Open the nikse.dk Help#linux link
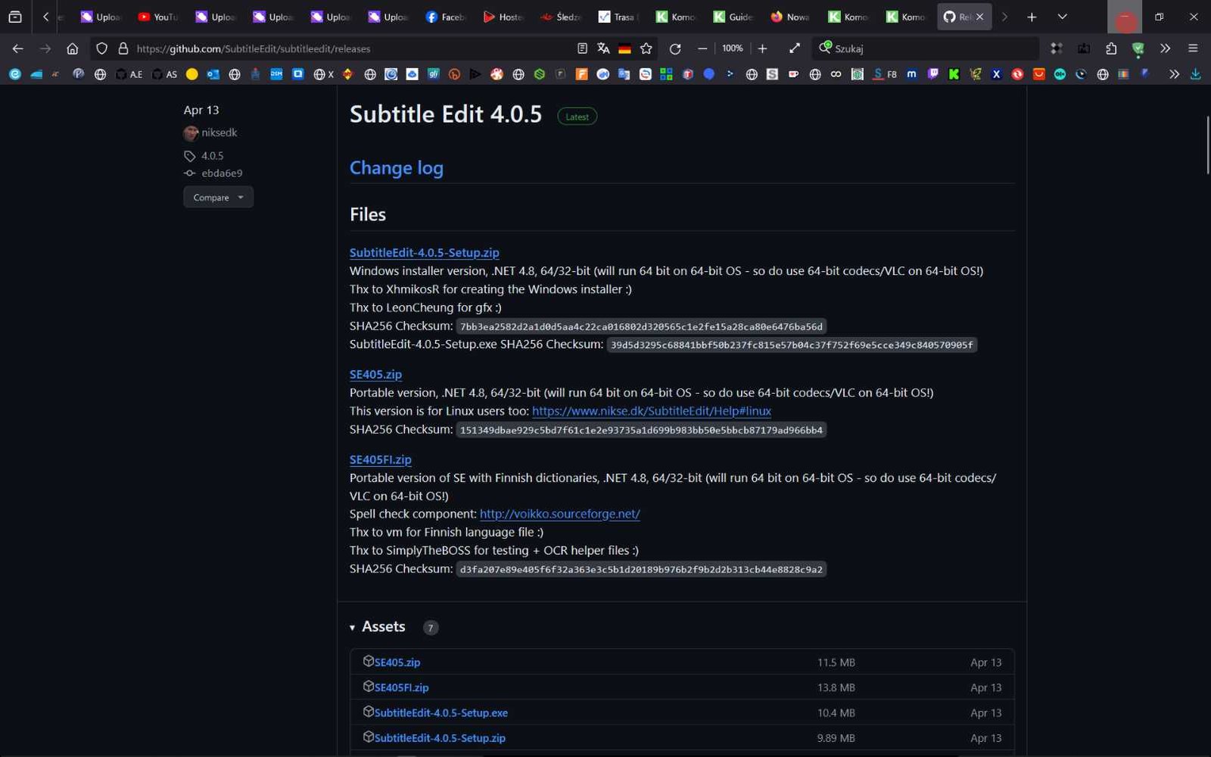Viewport: 1211px width, 757px height. tap(651, 411)
